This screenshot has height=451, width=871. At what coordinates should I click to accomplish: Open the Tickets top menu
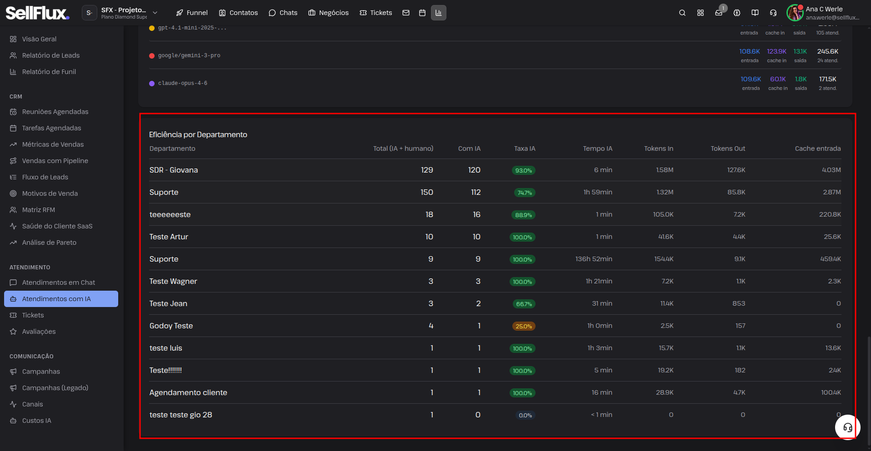click(x=375, y=13)
